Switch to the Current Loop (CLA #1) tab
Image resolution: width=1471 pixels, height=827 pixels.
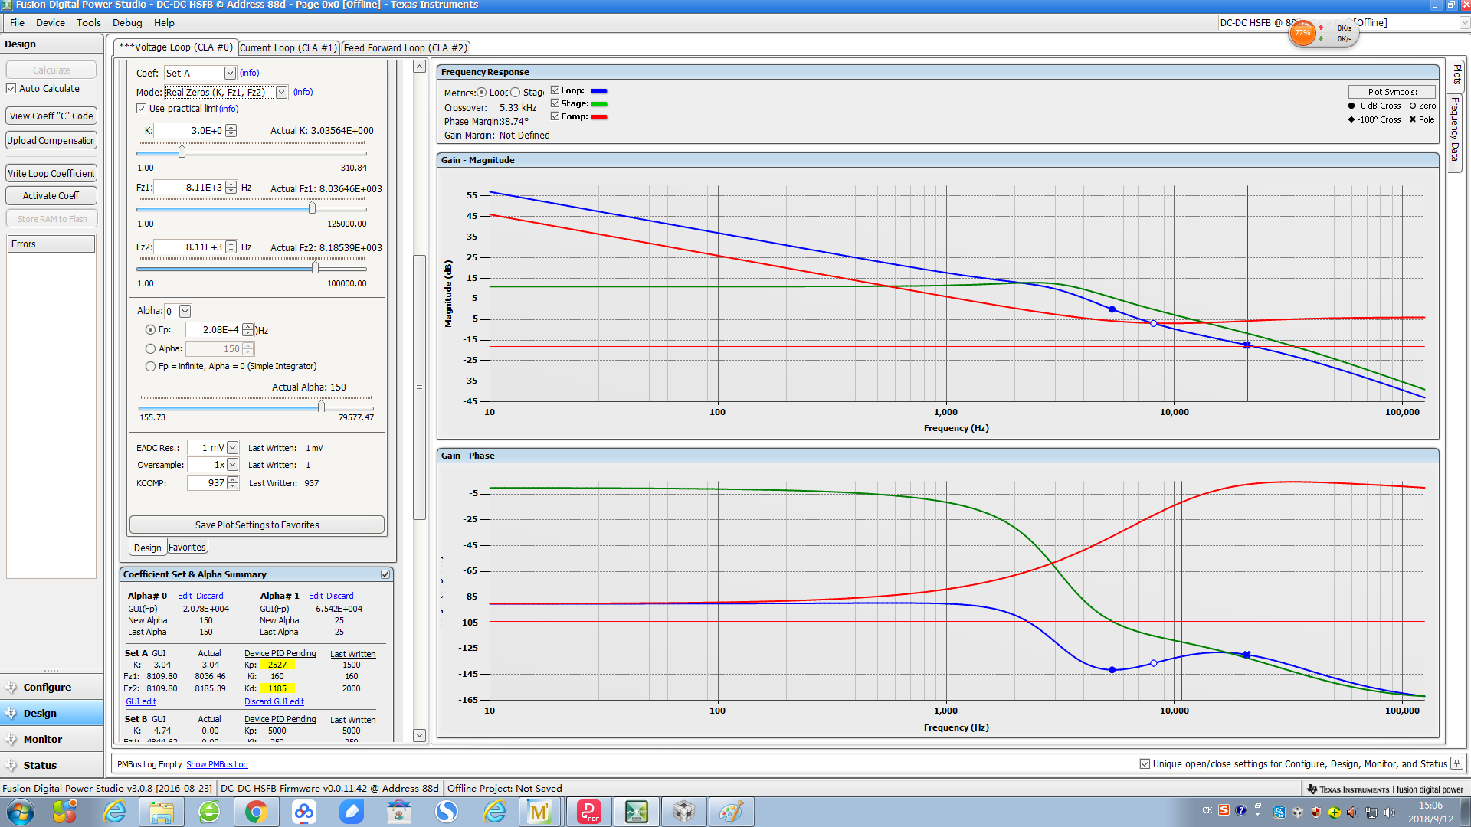pyautogui.click(x=288, y=47)
